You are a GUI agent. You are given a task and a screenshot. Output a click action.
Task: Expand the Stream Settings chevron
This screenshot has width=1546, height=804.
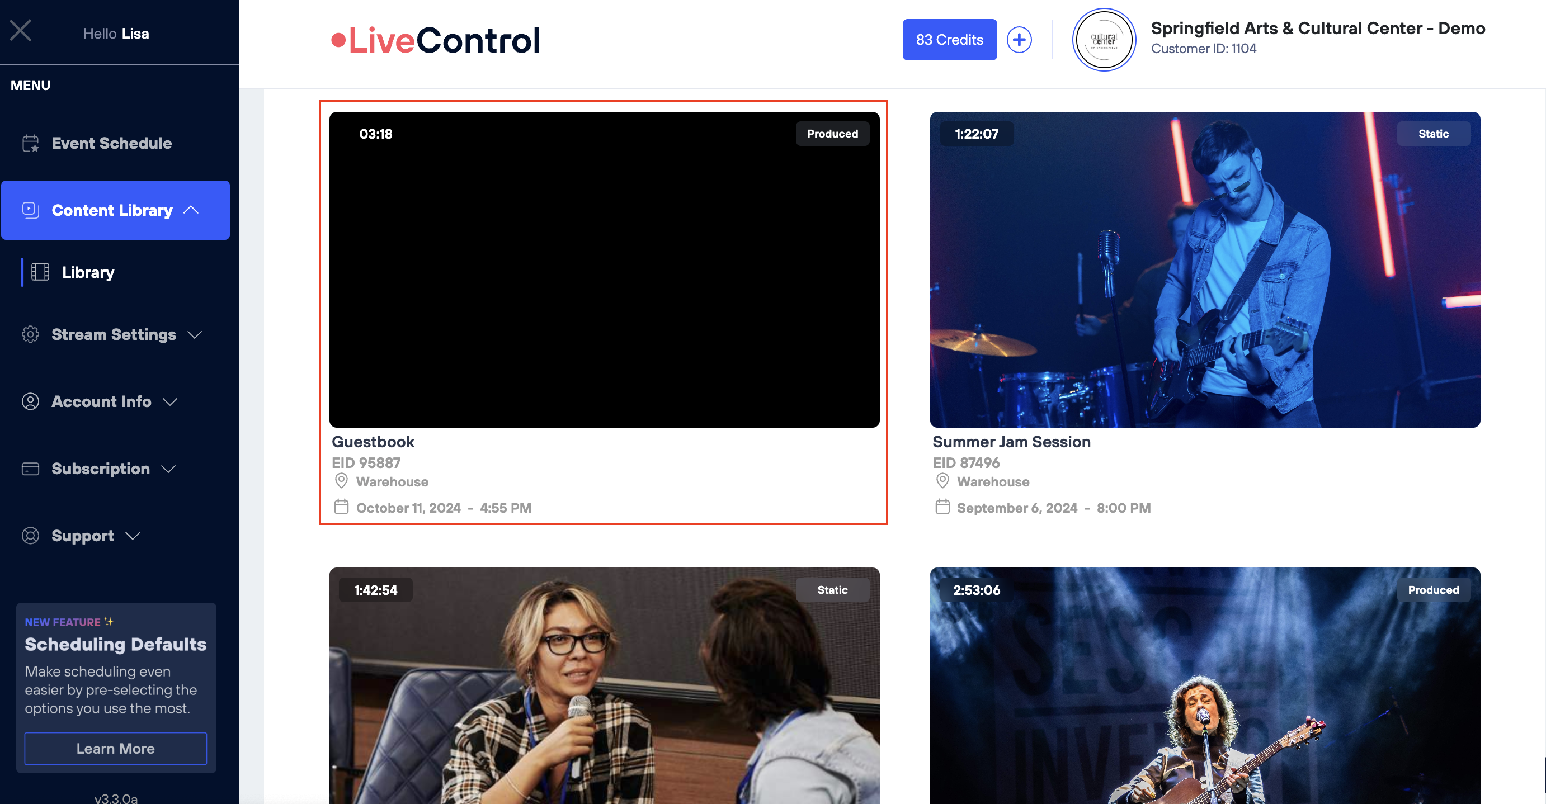coord(195,335)
